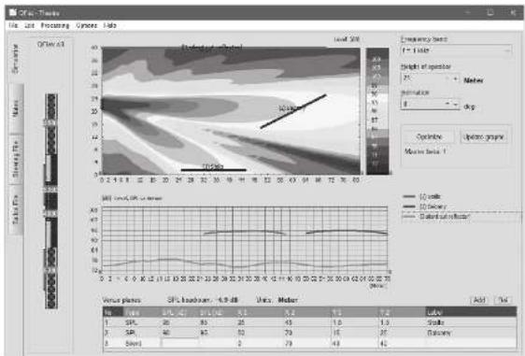Click the Type cell in row 2
The width and height of the screenshot is (525, 356).
tap(142, 333)
